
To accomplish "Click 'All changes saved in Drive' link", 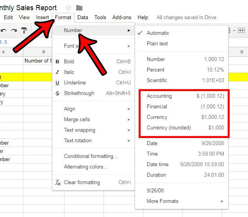I will (x=186, y=17).
